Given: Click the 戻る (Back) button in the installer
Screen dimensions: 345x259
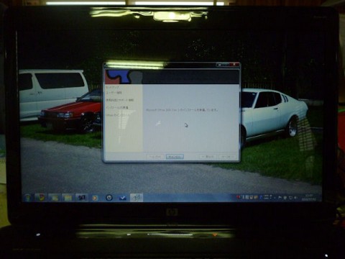Looking at the screenshot, I should tap(208, 157).
